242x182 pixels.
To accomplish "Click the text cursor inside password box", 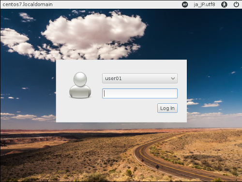I will click(x=105, y=93).
